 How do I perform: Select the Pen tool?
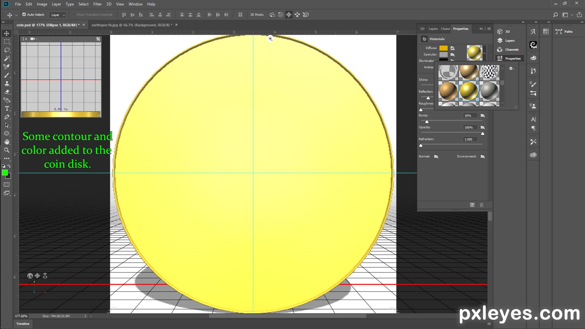[x=7, y=117]
